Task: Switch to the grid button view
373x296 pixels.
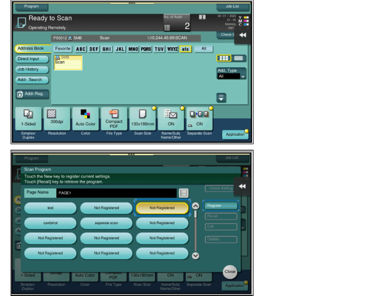Action: 224,58
